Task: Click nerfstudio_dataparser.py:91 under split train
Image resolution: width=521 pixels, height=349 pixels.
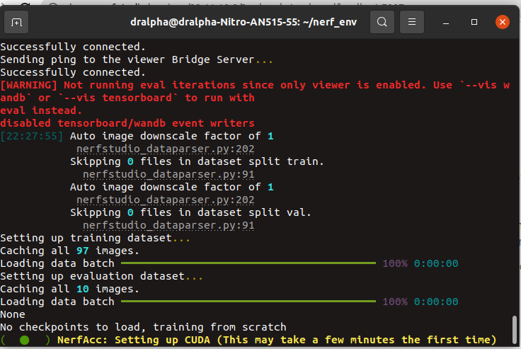Action: 168,174
